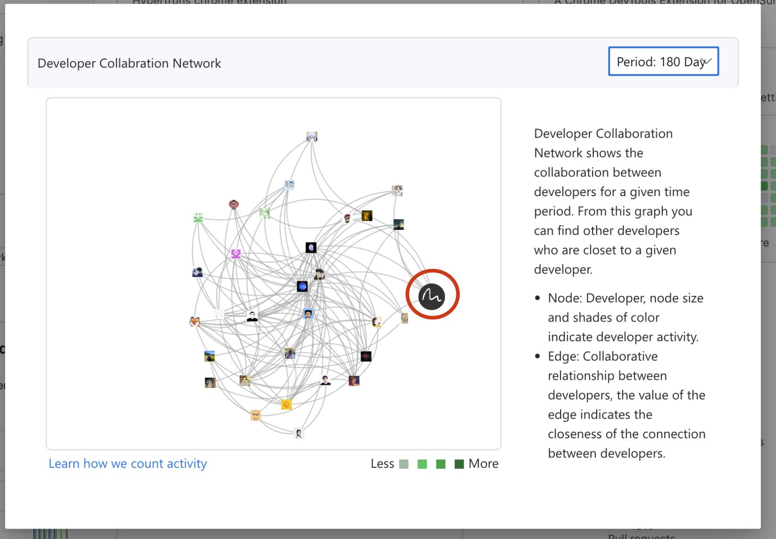This screenshot has width=776, height=539.
Task: Click the green pixel identicon node
Action: click(x=198, y=218)
